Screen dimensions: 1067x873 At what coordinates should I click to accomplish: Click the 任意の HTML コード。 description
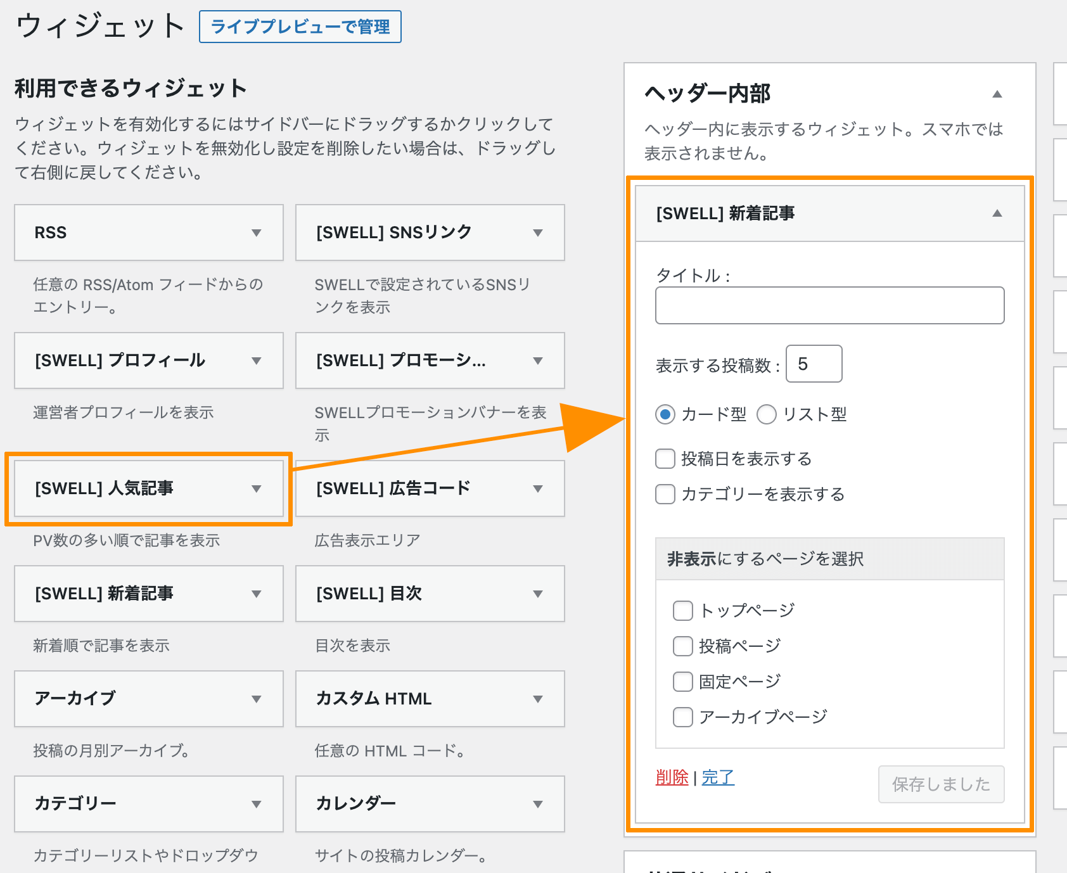[x=390, y=751]
